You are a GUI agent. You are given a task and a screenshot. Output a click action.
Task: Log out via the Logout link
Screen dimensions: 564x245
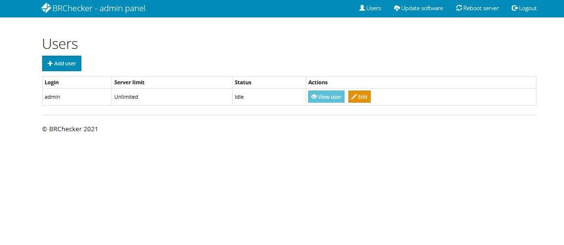pos(524,8)
